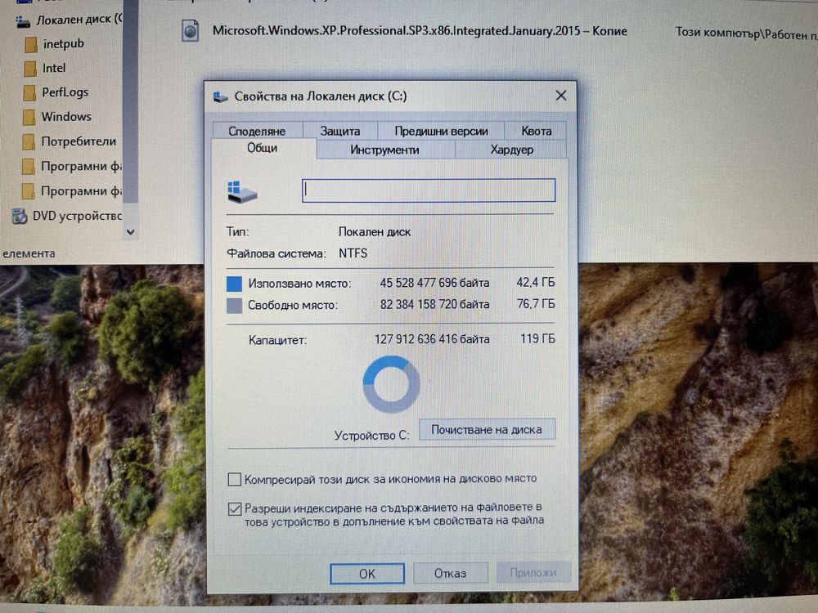Screen dimensions: 818x613
Task: Toggle Компресирай този диск checkbox
Action: (235, 479)
